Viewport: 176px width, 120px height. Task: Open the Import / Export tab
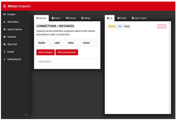click(x=139, y=18)
